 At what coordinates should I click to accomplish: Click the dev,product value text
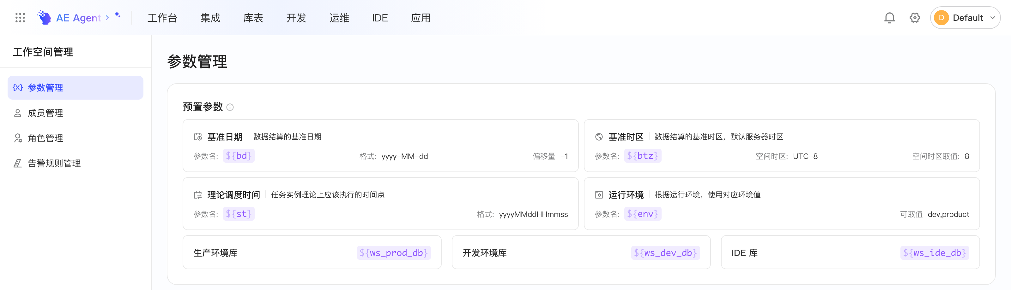[x=948, y=214]
